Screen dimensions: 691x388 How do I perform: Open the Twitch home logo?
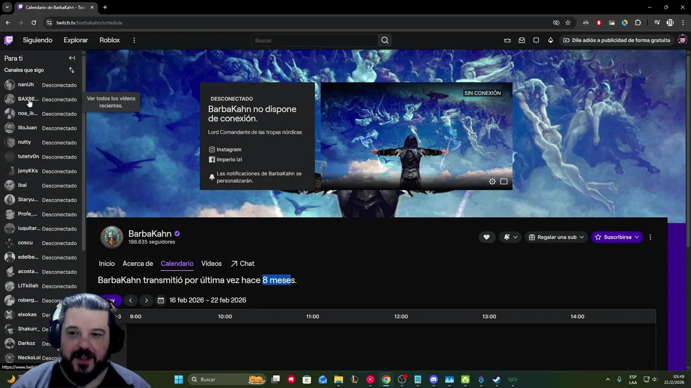pyautogui.click(x=9, y=40)
